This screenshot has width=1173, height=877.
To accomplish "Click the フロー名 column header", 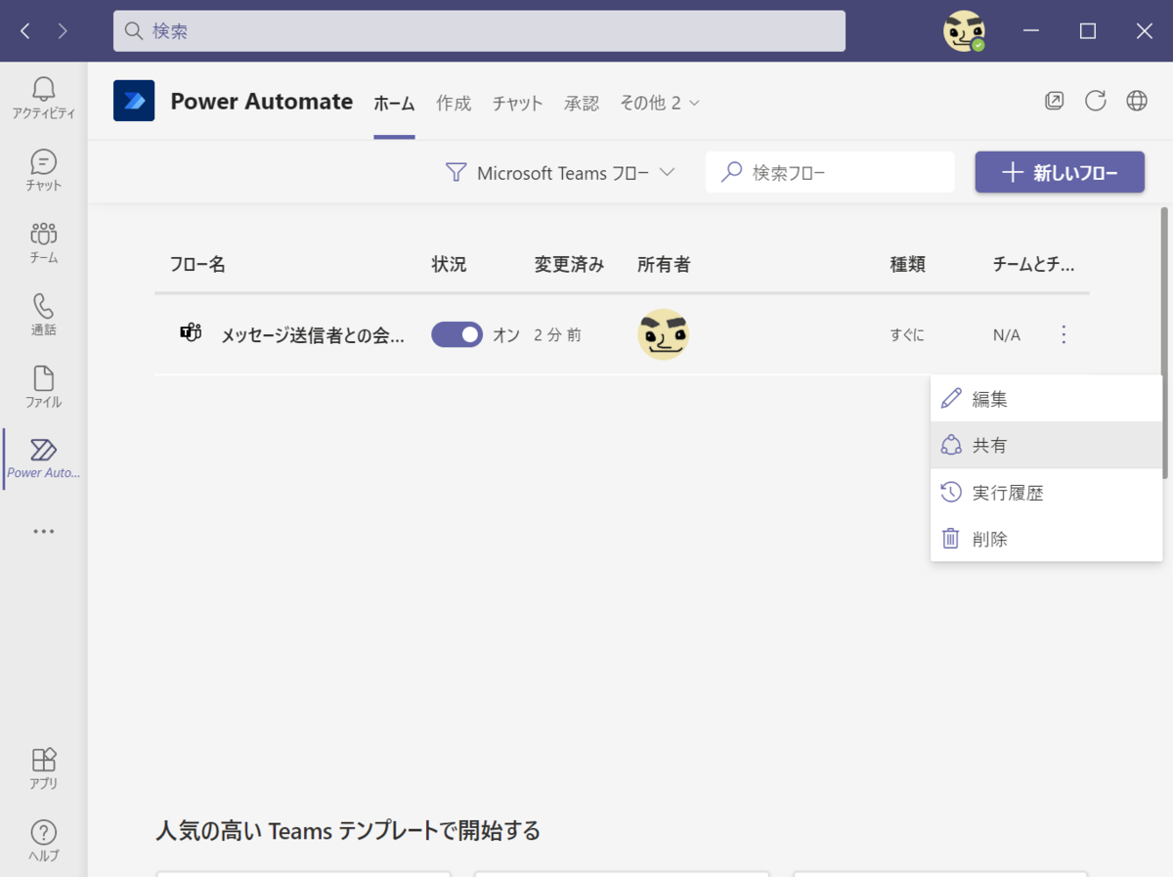I will [197, 264].
